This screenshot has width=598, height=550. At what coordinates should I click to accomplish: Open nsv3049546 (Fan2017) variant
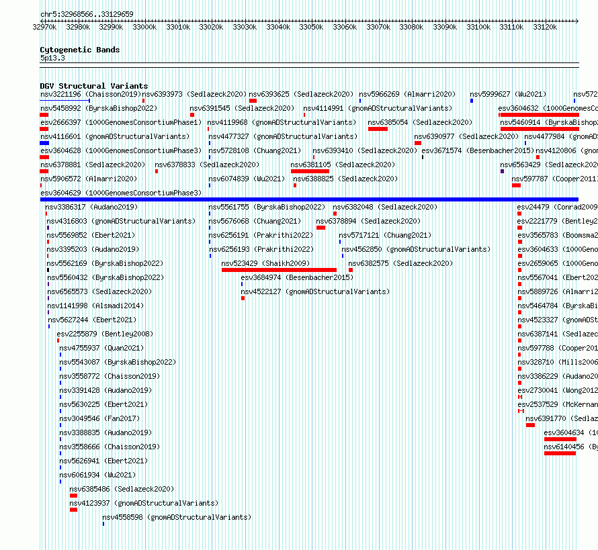pyautogui.click(x=99, y=418)
